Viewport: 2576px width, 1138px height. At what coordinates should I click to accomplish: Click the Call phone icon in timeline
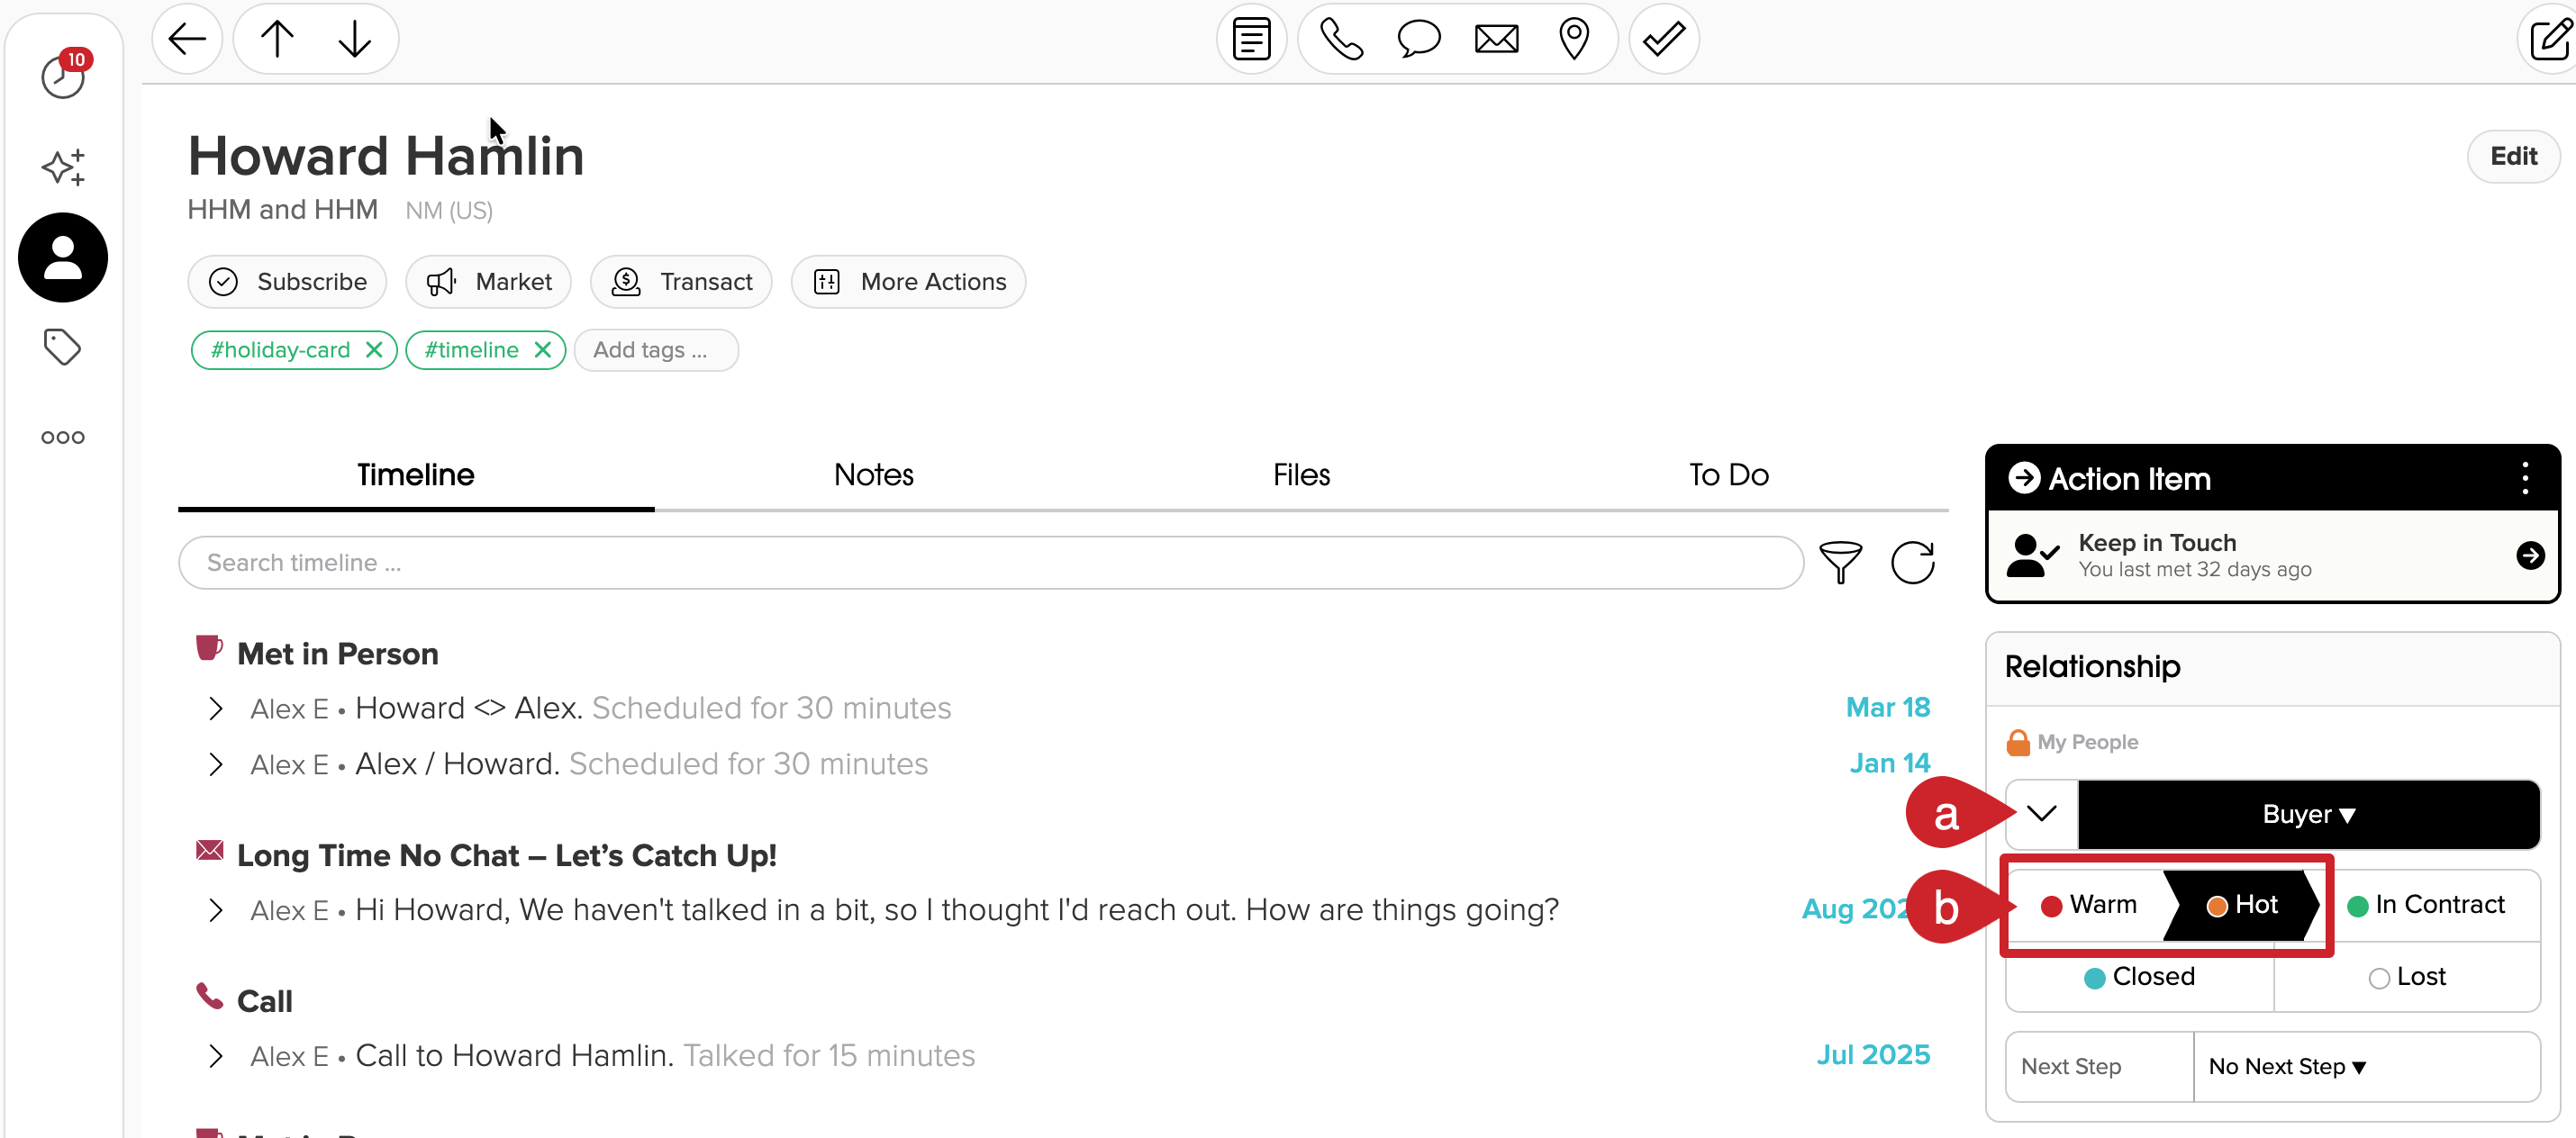208,996
